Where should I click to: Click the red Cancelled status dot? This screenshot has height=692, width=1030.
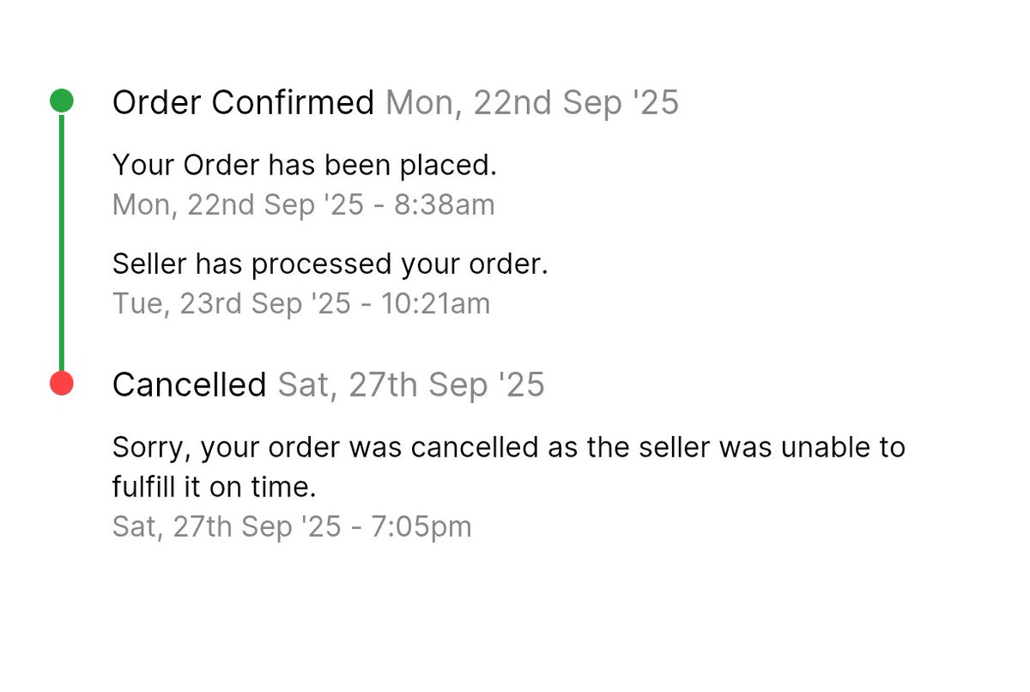pyautogui.click(x=61, y=383)
